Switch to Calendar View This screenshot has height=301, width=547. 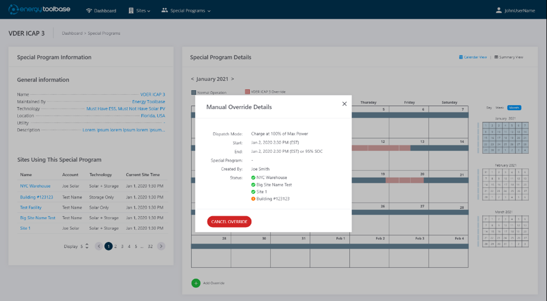[x=473, y=57]
